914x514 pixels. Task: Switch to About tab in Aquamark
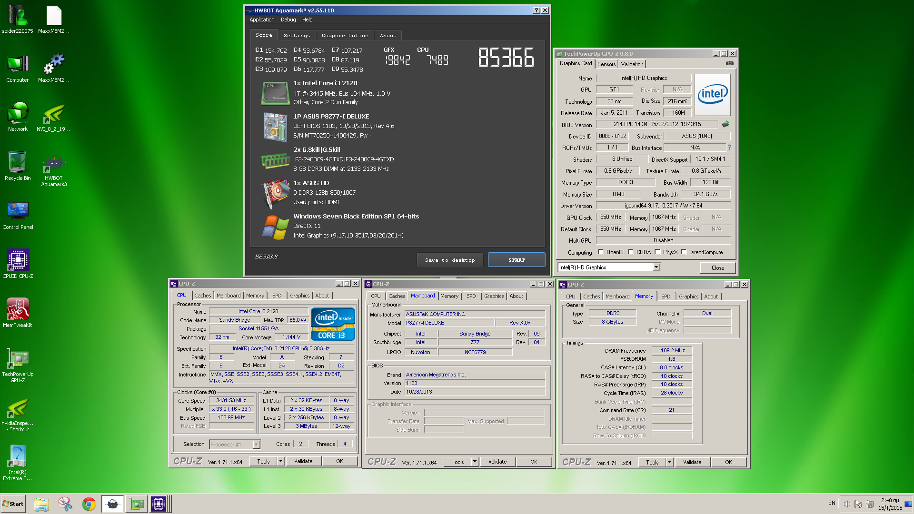pyautogui.click(x=387, y=35)
